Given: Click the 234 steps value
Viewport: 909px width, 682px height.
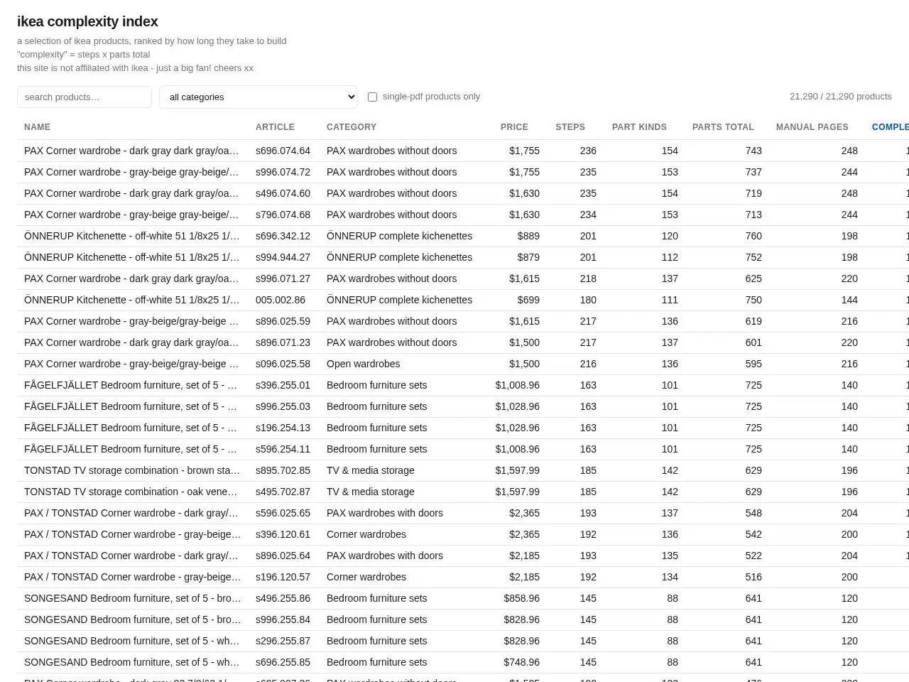Looking at the screenshot, I should (588, 215).
